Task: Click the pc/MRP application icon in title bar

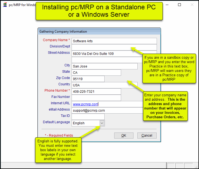Action: coord(5,5)
